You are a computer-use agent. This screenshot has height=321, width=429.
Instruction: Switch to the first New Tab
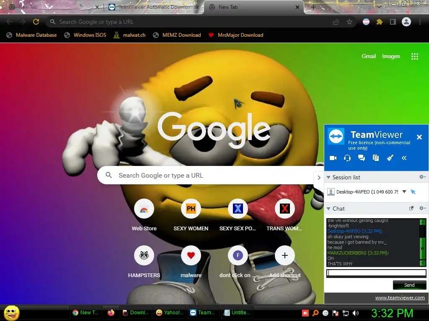point(52,7)
